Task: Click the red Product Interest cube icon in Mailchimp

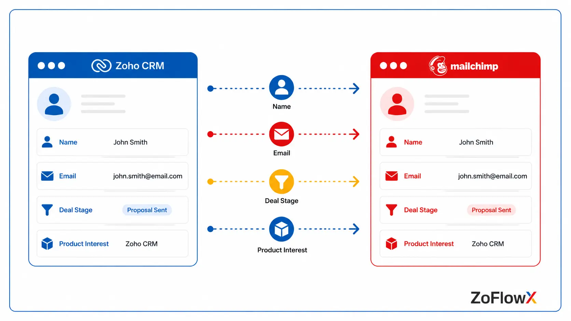Action: [x=391, y=244]
